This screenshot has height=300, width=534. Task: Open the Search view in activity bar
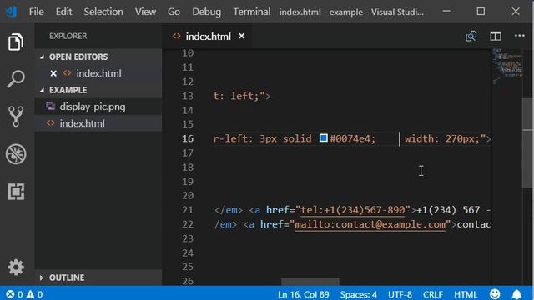pos(16,79)
